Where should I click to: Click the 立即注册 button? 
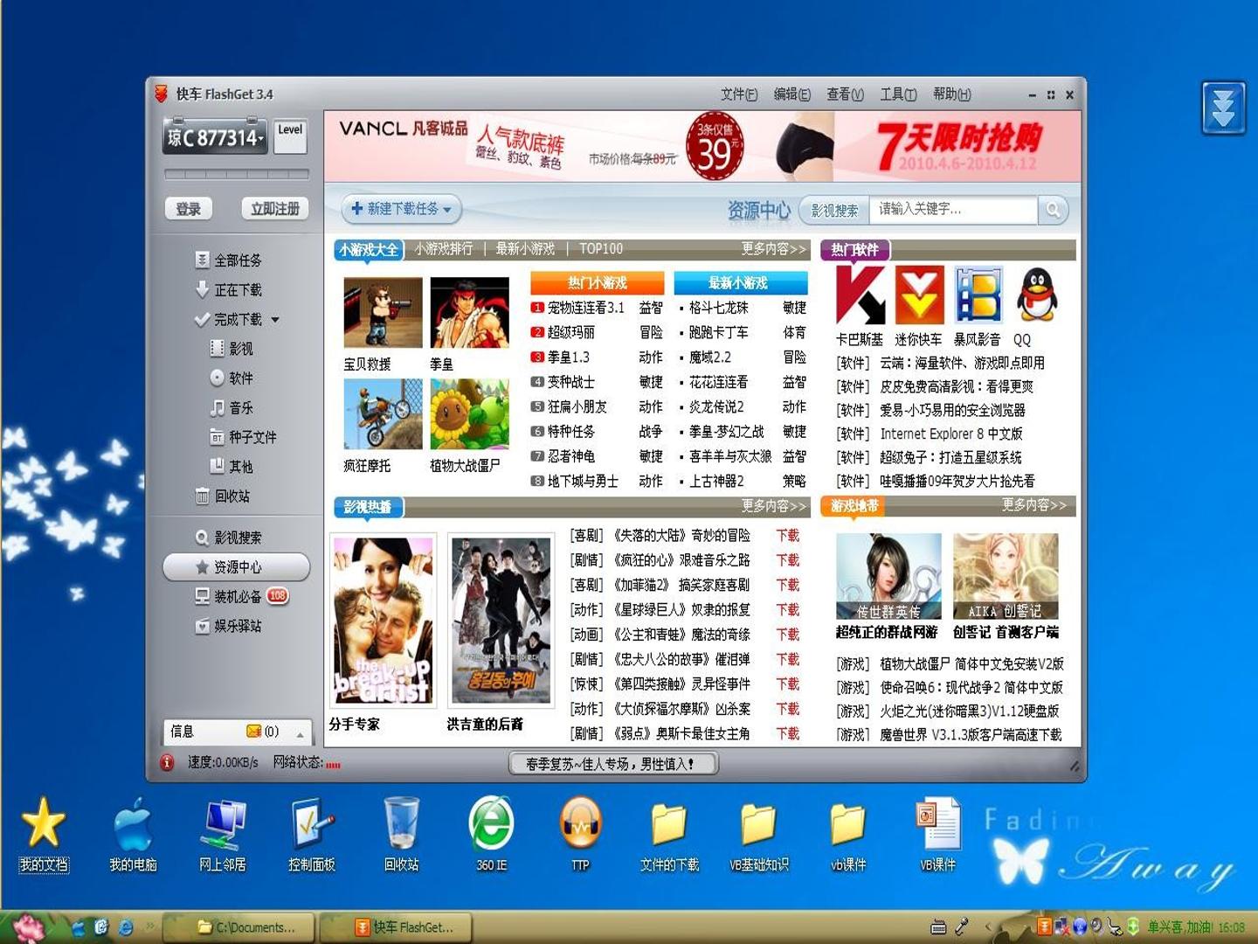point(275,209)
